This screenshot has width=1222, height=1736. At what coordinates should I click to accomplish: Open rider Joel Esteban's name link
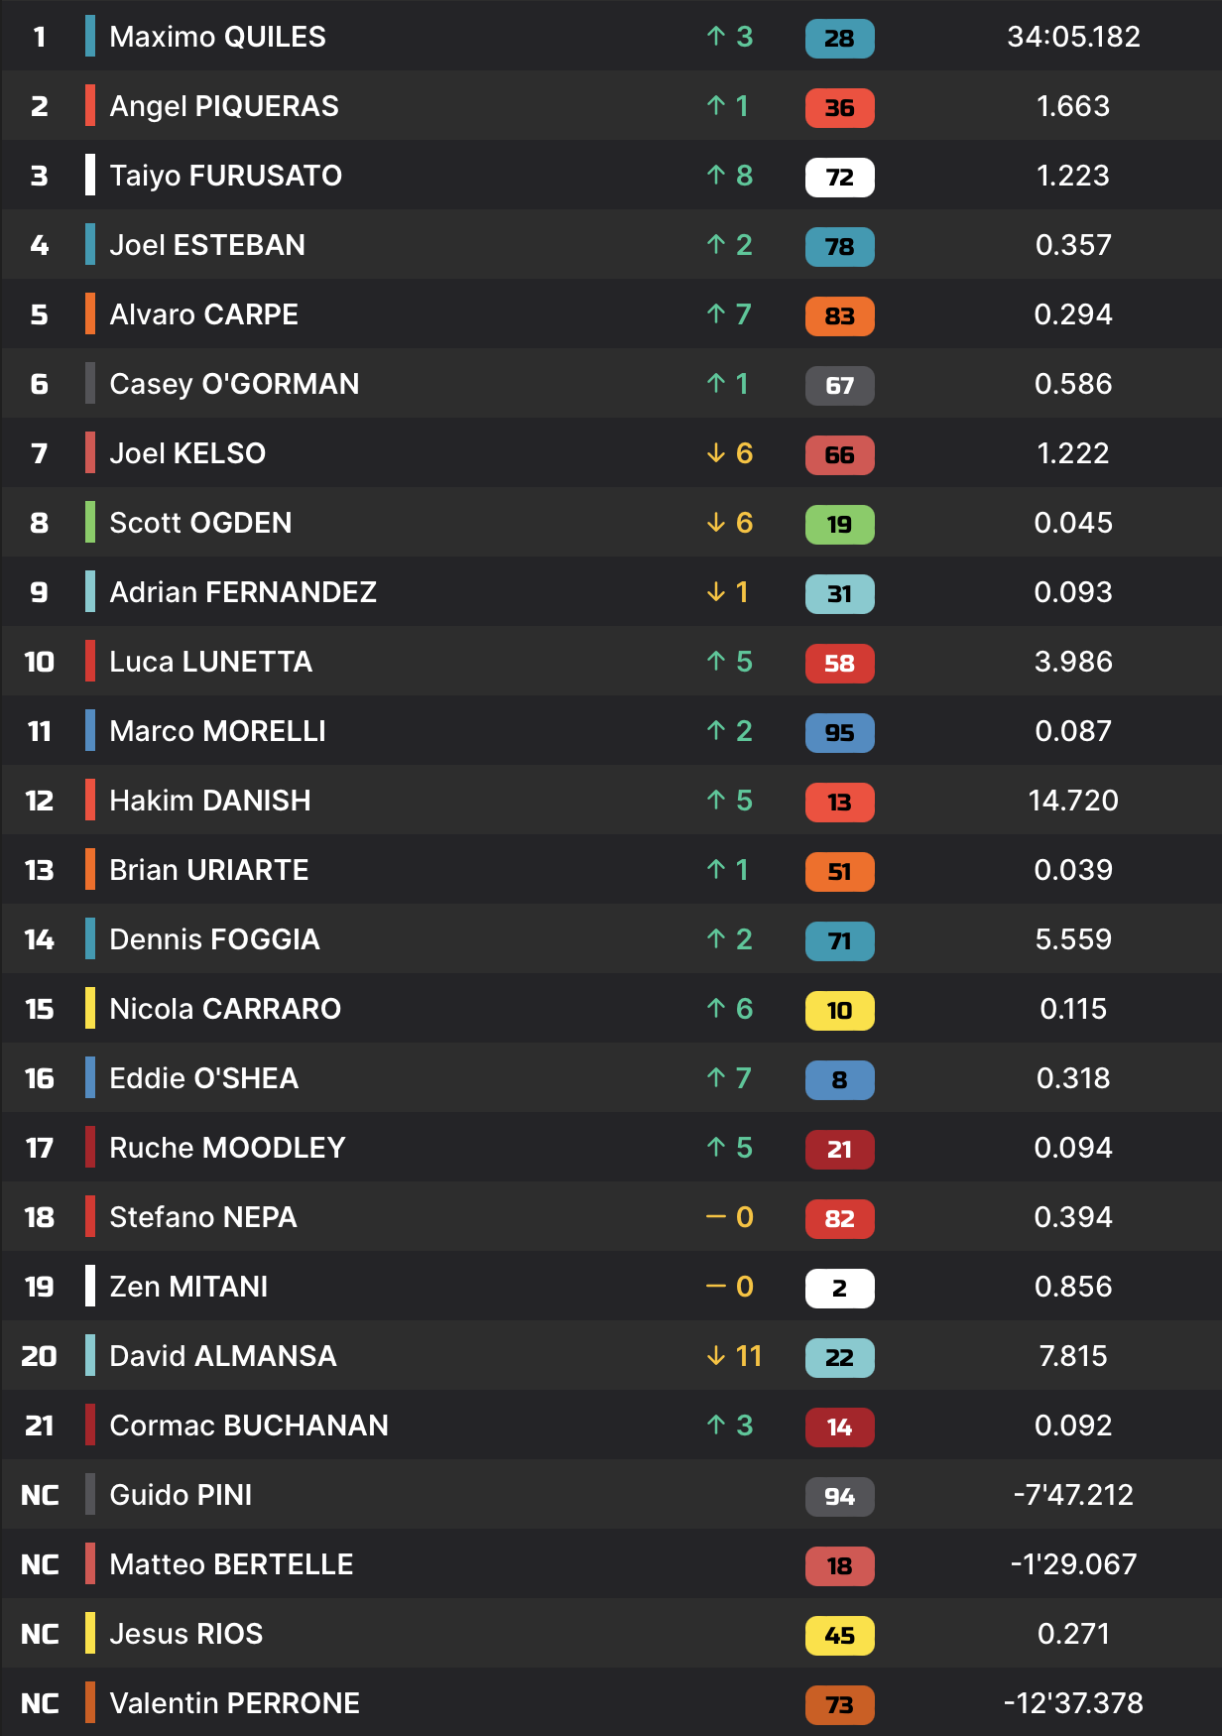point(207,245)
